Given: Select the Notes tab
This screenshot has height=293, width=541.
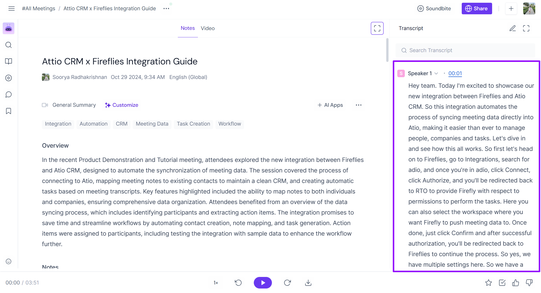Looking at the screenshot, I should 188,28.
